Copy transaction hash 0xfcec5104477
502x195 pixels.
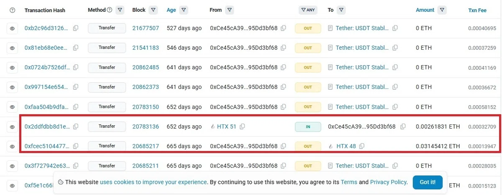76,146
